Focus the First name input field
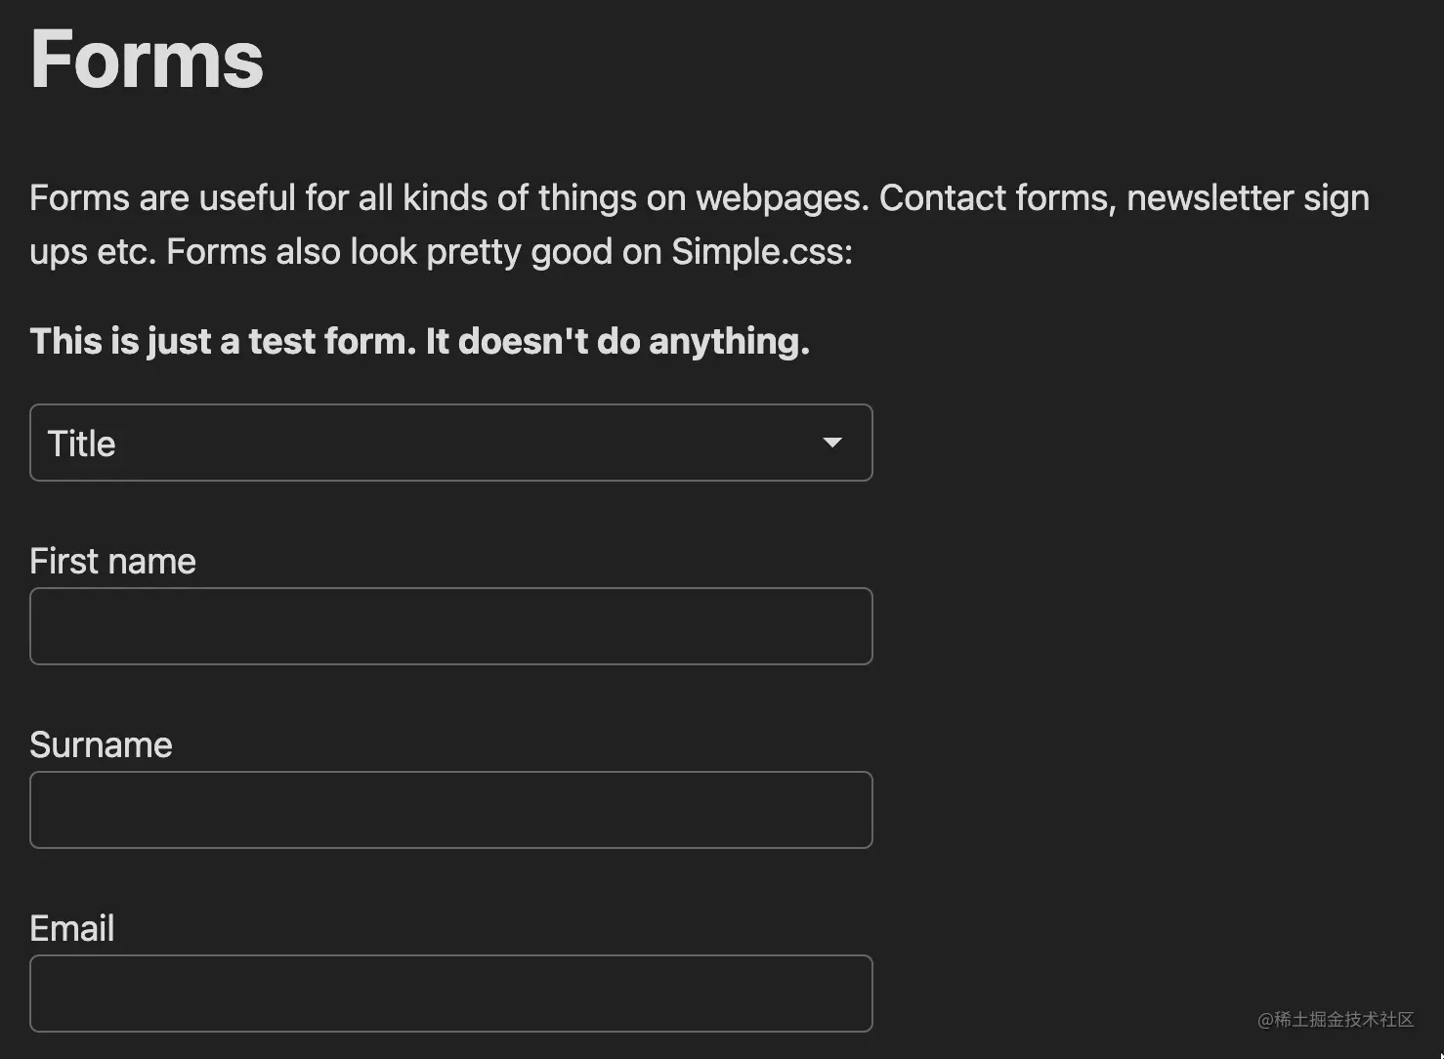Screen dimensions: 1444x1059 [450, 626]
